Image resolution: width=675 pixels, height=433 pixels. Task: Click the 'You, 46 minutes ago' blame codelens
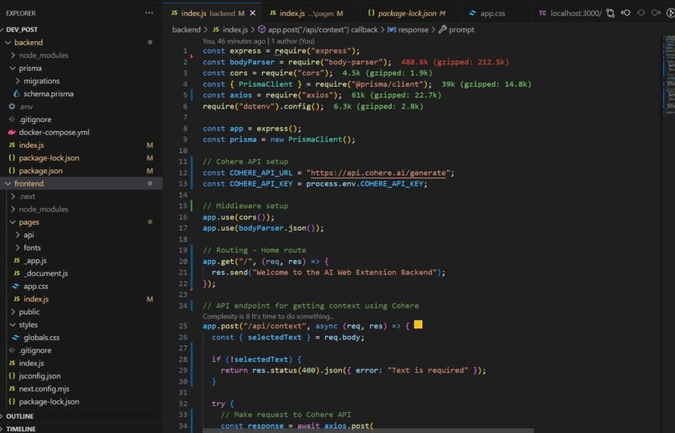click(x=259, y=41)
